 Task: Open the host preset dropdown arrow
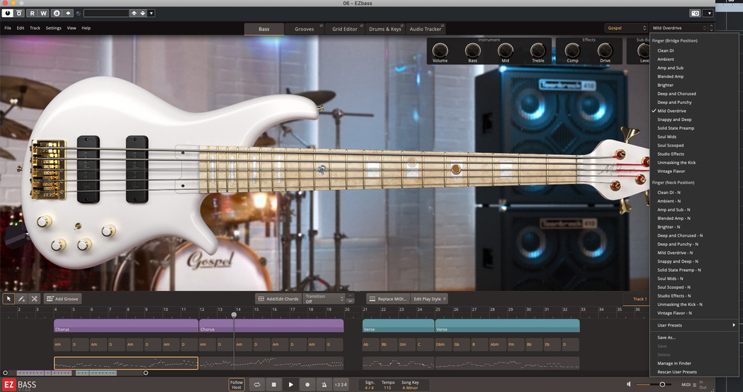pyautogui.click(x=151, y=13)
